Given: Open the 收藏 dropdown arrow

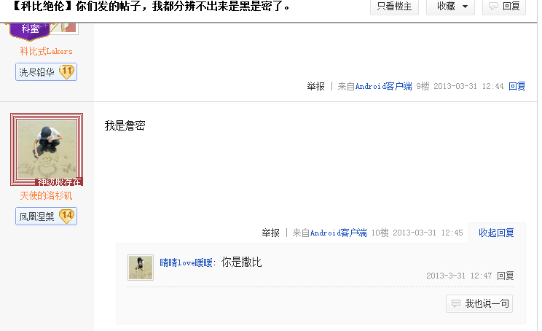Looking at the screenshot, I should [x=465, y=7].
